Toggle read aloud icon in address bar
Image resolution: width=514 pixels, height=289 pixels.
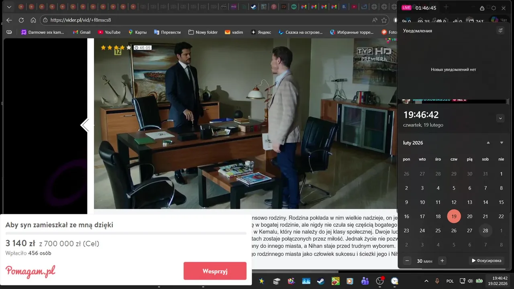[374, 20]
